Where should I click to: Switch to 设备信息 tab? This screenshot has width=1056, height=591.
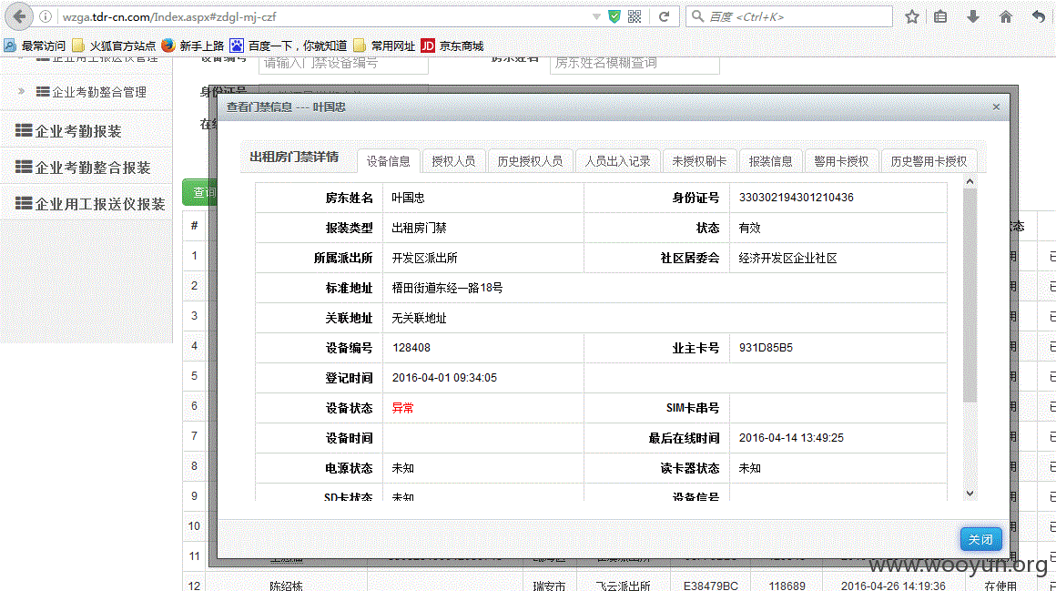pyautogui.click(x=388, y=161)
